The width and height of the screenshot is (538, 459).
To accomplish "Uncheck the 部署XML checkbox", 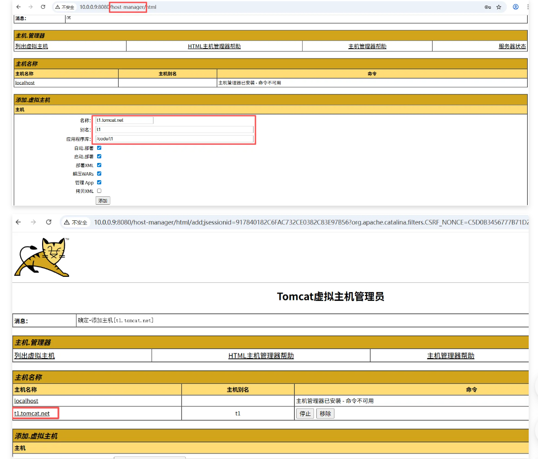I will coord(99,165).
